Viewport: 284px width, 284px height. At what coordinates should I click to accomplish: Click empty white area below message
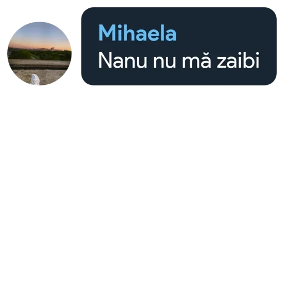tap(142, 185)
